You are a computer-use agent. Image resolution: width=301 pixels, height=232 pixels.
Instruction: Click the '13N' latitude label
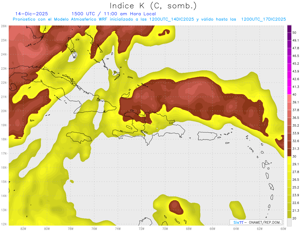coord(4,210)
